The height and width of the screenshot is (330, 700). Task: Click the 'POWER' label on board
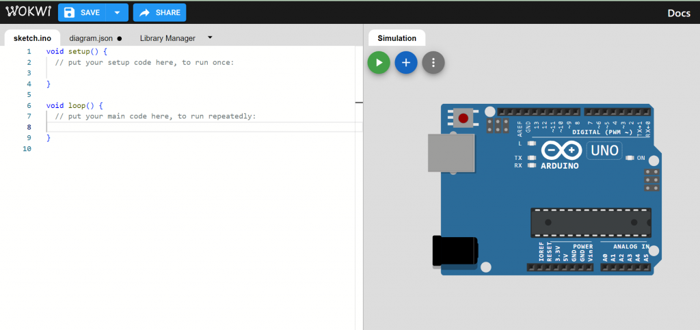tap(582, 246)
